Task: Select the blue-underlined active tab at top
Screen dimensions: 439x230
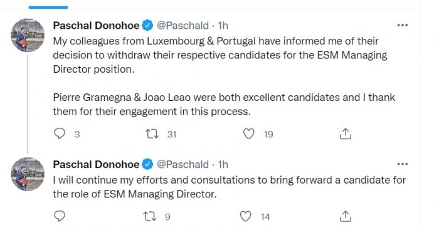Action: coord(48,8)
